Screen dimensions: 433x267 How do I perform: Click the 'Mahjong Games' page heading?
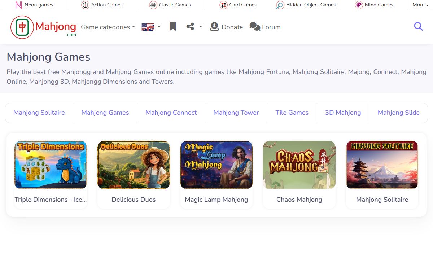48,57
